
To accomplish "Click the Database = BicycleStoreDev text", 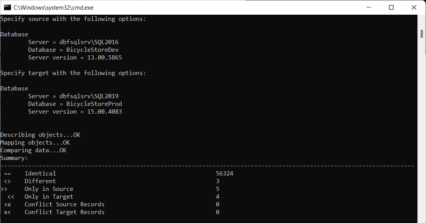I will [73, 49].
